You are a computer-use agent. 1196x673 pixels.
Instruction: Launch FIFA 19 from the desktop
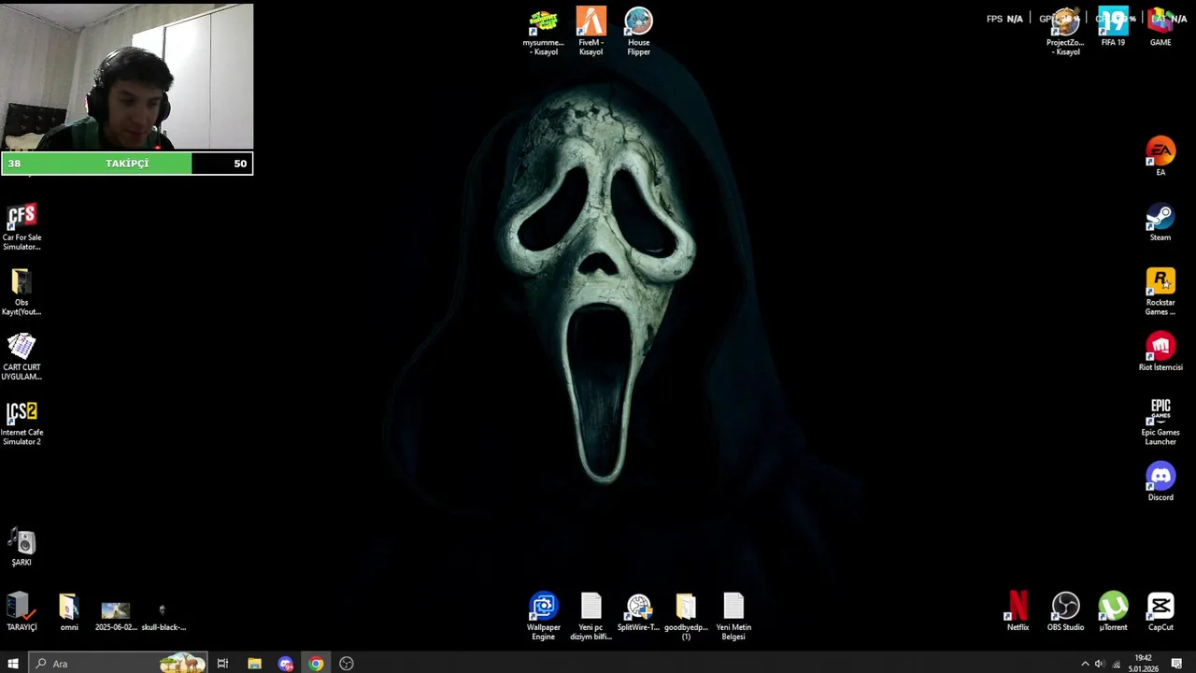[1113, 27]
